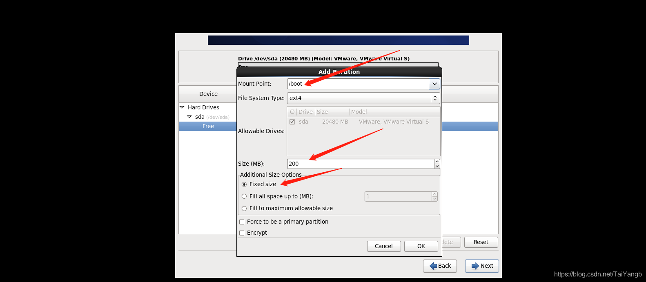Collapse the Hard Drives tree node
The width and height of the screenshot is (646, 282).
(182, 107)
